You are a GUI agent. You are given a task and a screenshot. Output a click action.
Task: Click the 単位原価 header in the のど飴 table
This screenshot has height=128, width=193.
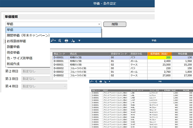[x=182, y=54]
